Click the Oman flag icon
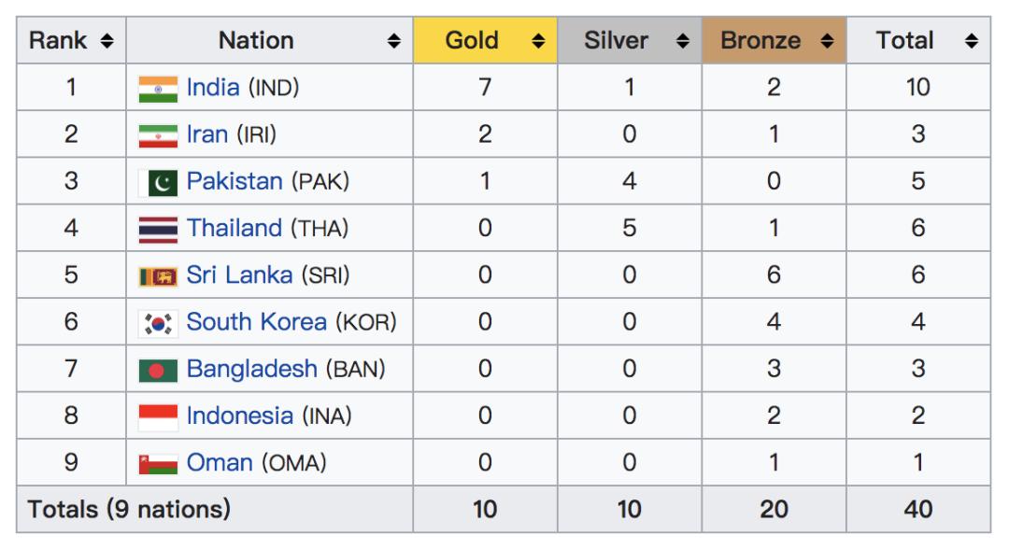 [x=158, y=463]
